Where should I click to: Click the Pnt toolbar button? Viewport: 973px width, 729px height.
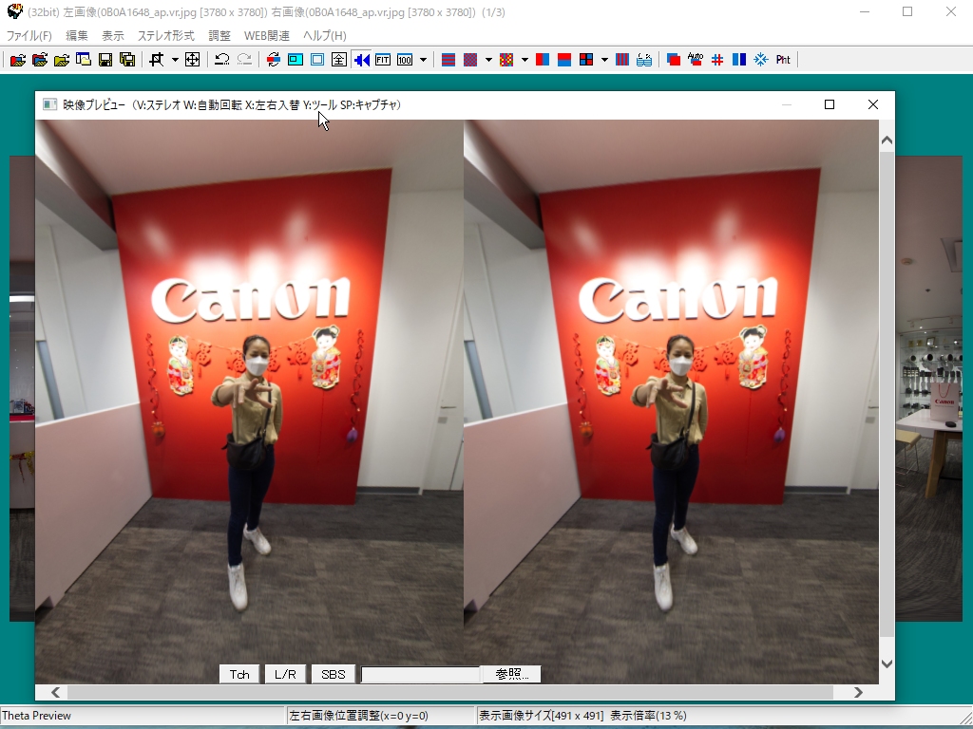pyautogui.click(x=783, y=60)
